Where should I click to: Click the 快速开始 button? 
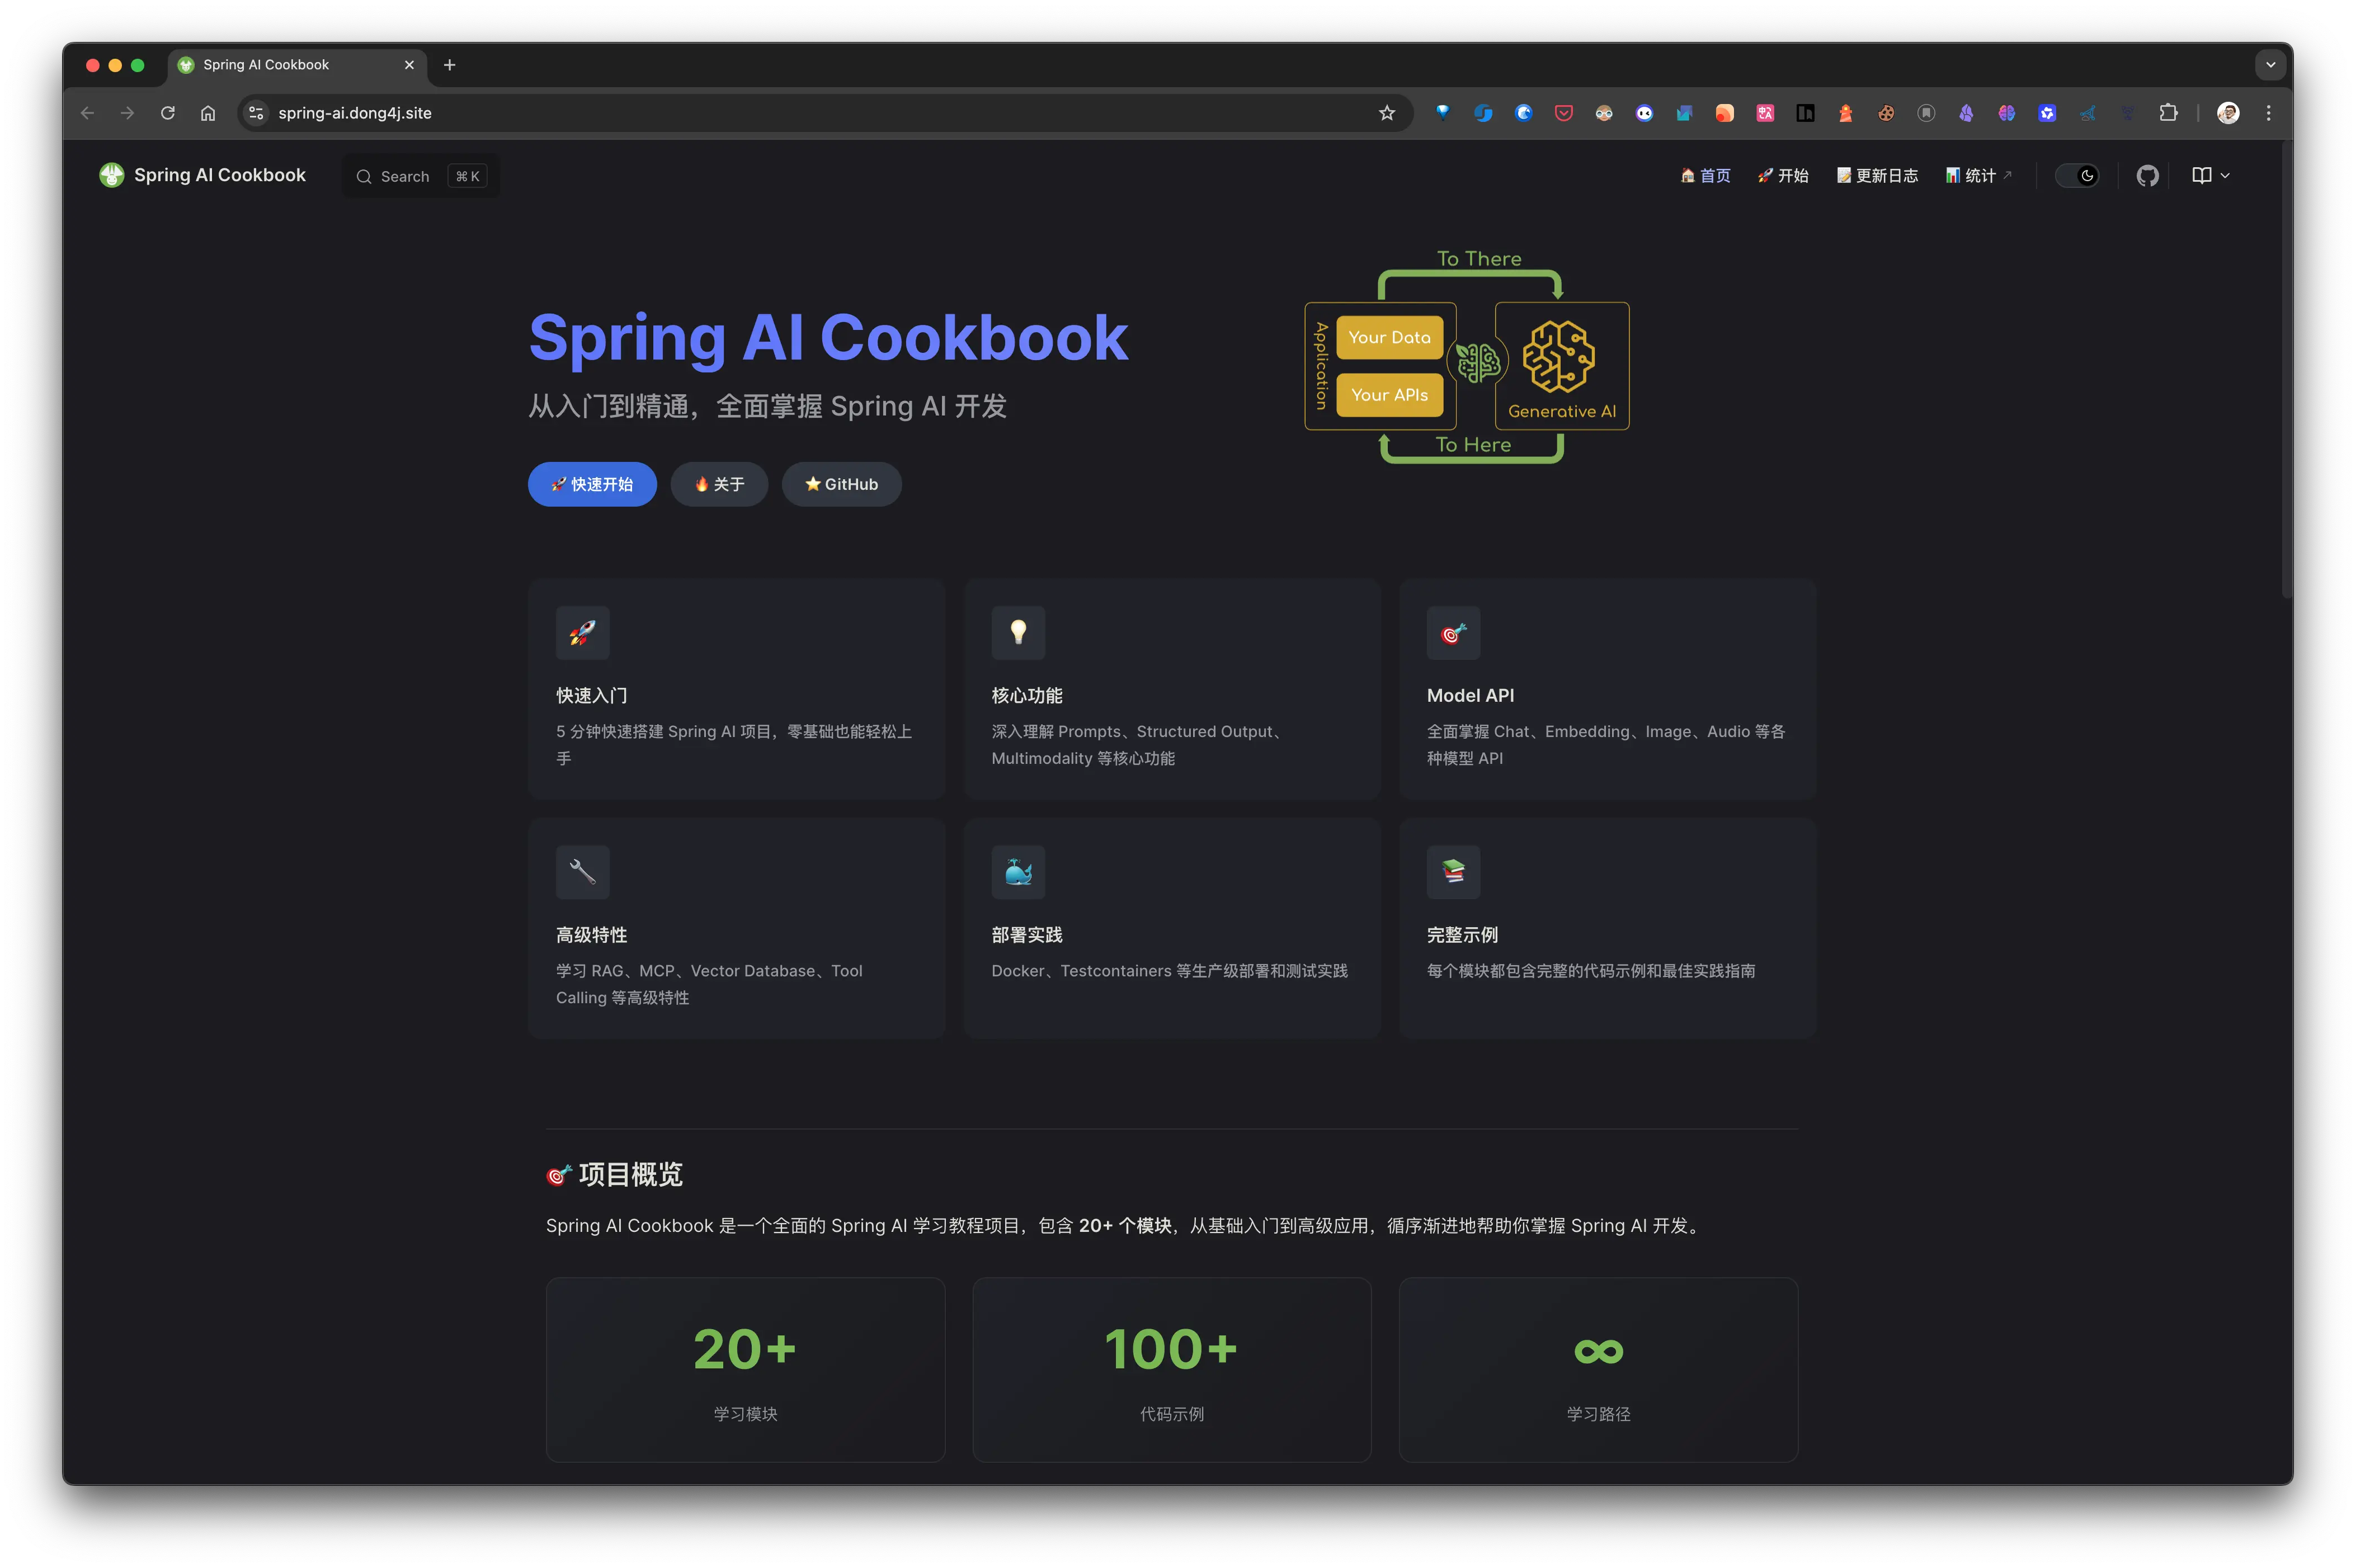click(592, 484)
